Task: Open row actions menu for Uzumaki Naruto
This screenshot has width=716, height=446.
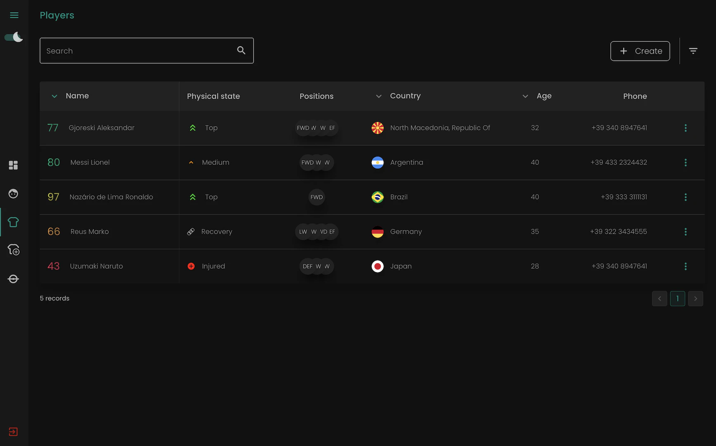Action: click(685, 266)
